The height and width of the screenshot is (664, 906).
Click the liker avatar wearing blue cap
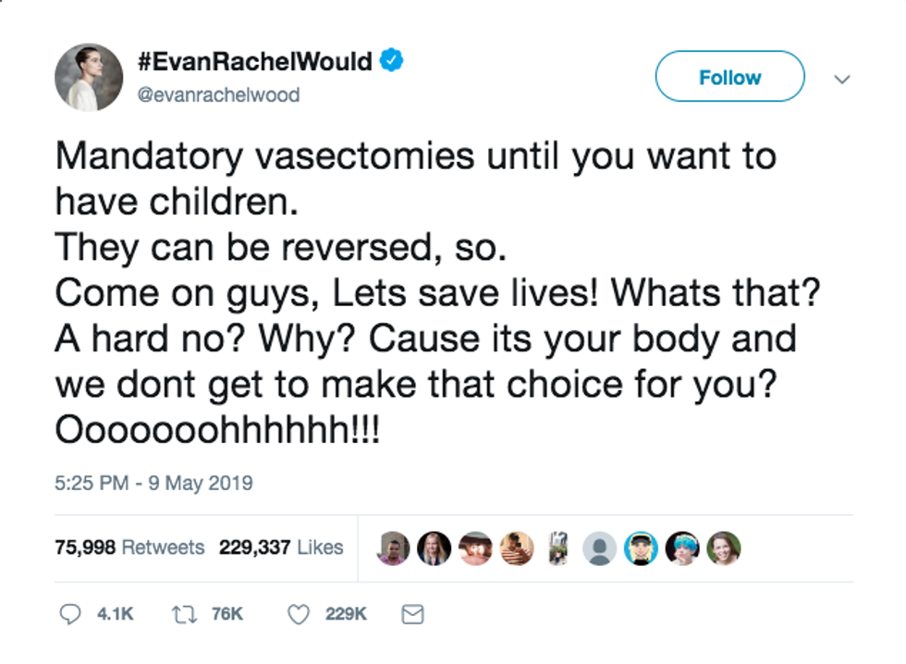pos(642,548)
